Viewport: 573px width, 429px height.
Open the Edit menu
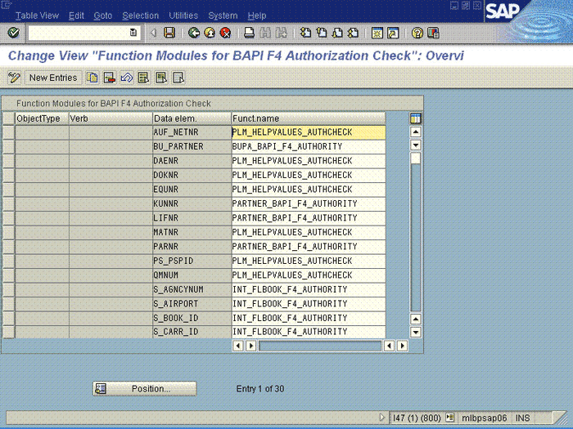point(76,16)
